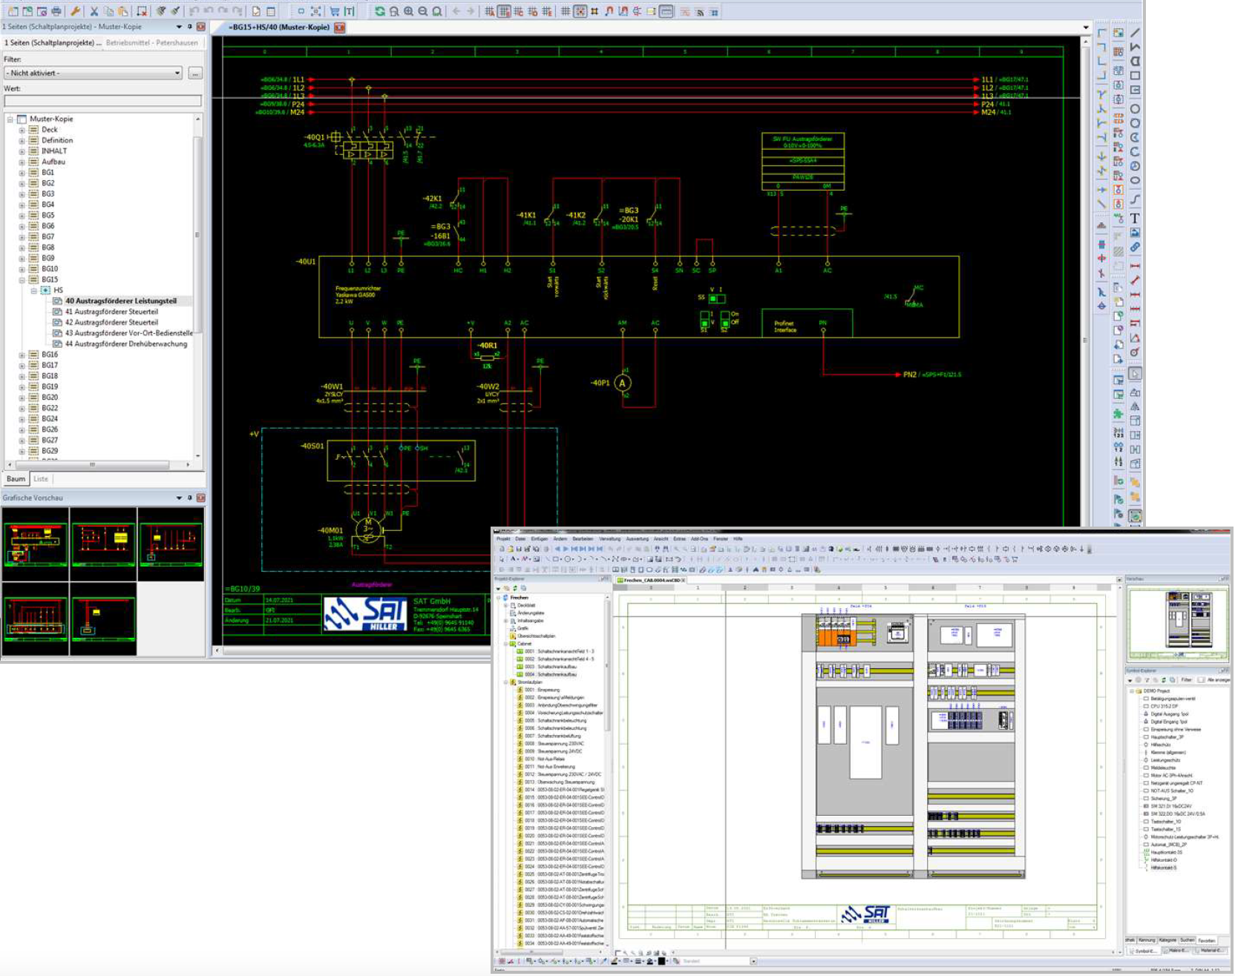Collapse the BG15 tree node
This screenshot has width=1235, height=976.
22,280
